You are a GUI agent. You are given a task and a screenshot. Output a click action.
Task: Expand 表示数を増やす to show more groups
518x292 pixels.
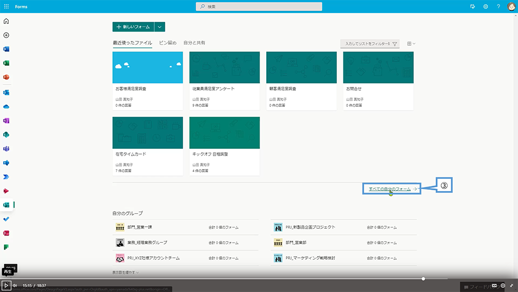[x=125, y=272]
